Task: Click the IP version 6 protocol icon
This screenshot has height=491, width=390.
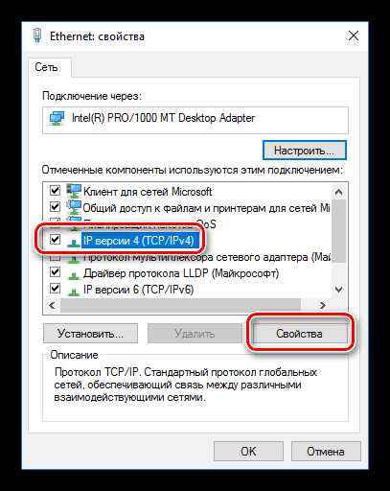Action: pyautogui.click(x=74, y=292)
